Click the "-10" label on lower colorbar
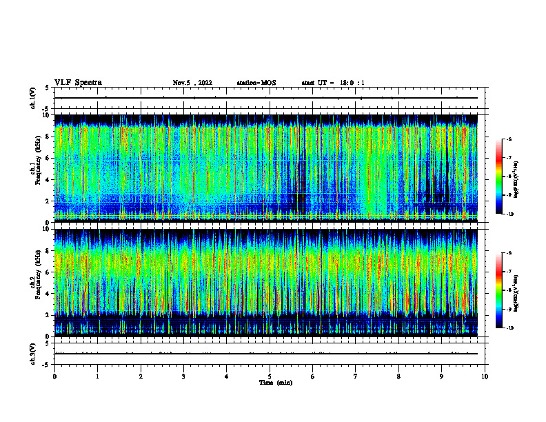Screen dimensions: 546x422 point(509,328)
